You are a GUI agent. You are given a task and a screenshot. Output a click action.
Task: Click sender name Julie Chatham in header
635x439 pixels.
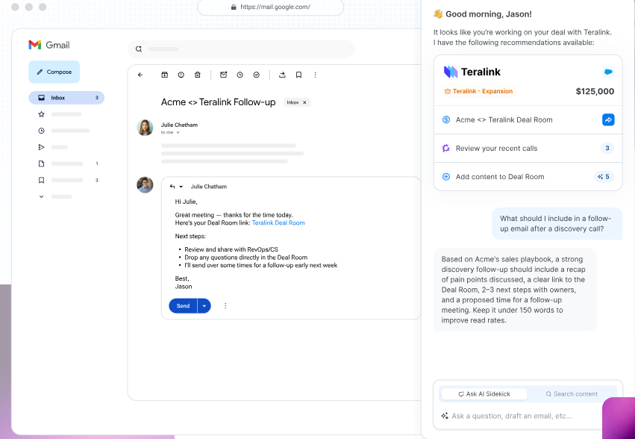click(179, 125)
